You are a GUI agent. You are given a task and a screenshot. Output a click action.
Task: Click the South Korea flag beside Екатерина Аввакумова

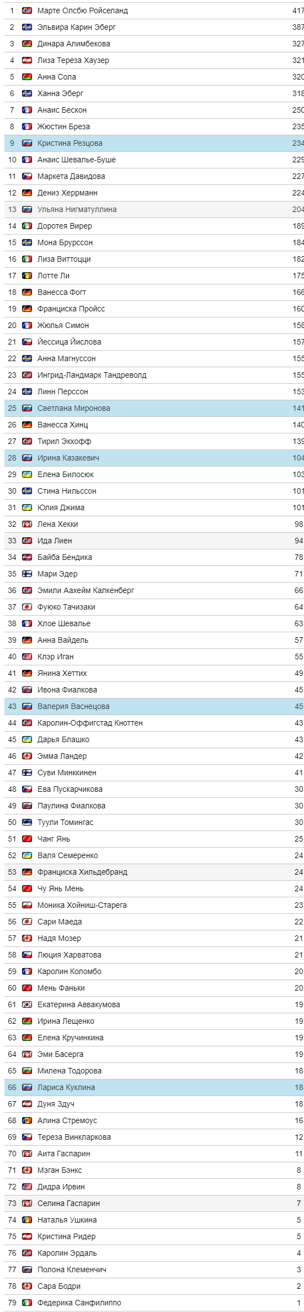click(27, 1004)
